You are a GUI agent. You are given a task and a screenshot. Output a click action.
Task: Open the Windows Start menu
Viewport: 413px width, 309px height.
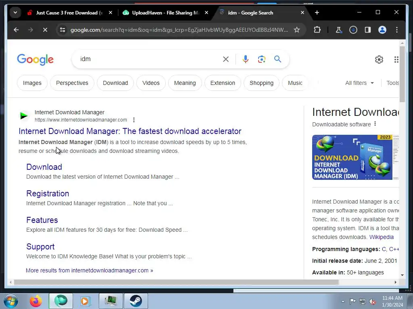[11, 301]
